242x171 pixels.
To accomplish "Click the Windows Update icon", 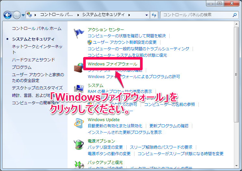I will [79, 123].
